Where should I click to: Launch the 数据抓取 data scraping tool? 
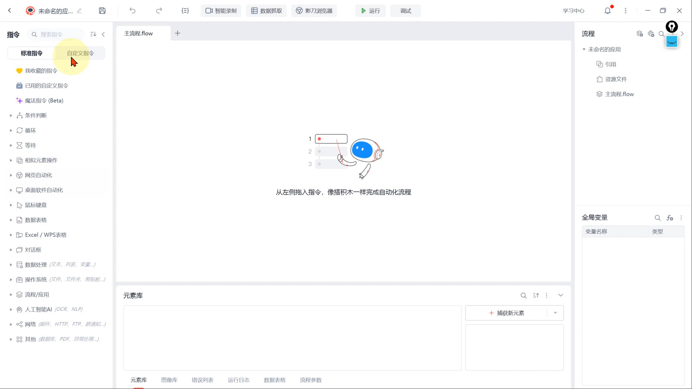click(266, 10)
